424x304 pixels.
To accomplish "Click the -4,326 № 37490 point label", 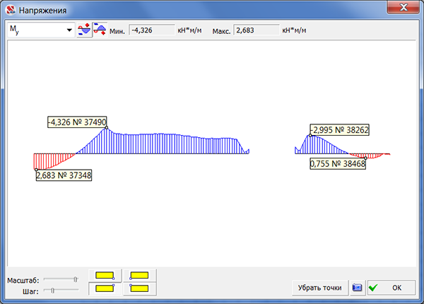I will point(76,122).
